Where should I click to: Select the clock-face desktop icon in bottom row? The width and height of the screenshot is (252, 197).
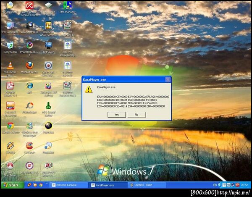tap(29, 168)
